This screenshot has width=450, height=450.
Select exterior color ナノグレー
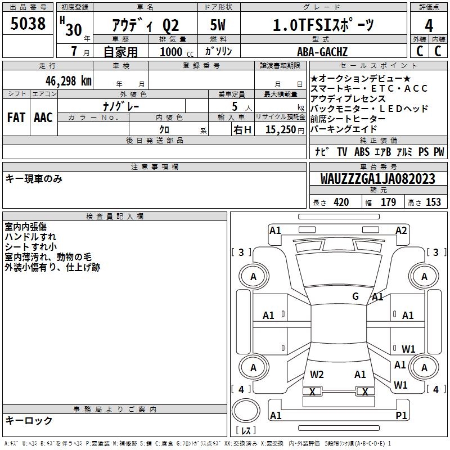[x=121, y=106]
